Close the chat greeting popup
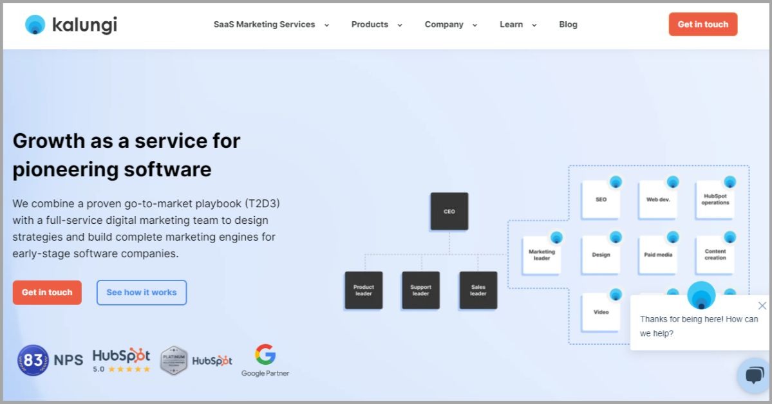This screenshot has height=404, width=772. 762,306
